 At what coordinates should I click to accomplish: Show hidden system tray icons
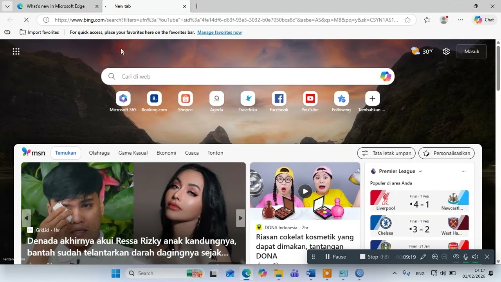pyautogui.click(x=394, y=273)
